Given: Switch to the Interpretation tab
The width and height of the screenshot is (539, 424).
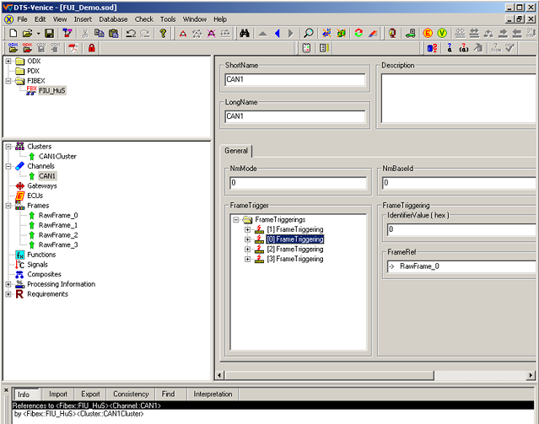Looking at the screenshot, I should [213, 394].
